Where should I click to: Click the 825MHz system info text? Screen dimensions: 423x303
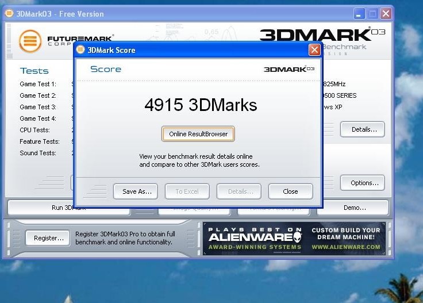click(334, 84)
